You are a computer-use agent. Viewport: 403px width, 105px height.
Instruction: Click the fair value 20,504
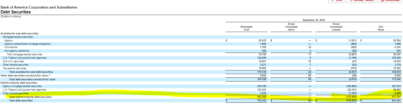point(397,41)
